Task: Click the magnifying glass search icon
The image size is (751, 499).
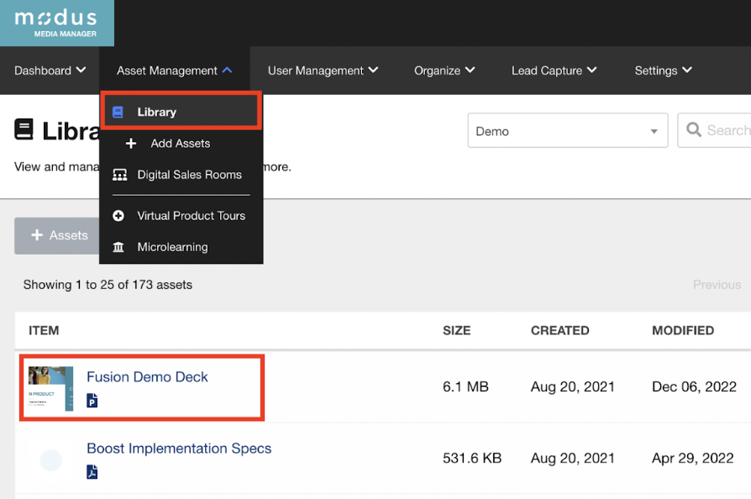Action: tap(694, 130)
